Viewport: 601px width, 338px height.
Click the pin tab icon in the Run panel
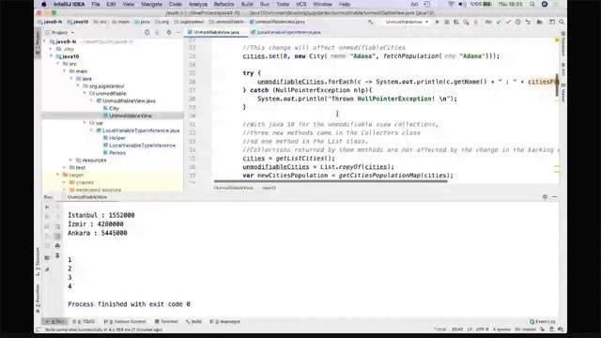pyautogui.click(x=47, y=269)
